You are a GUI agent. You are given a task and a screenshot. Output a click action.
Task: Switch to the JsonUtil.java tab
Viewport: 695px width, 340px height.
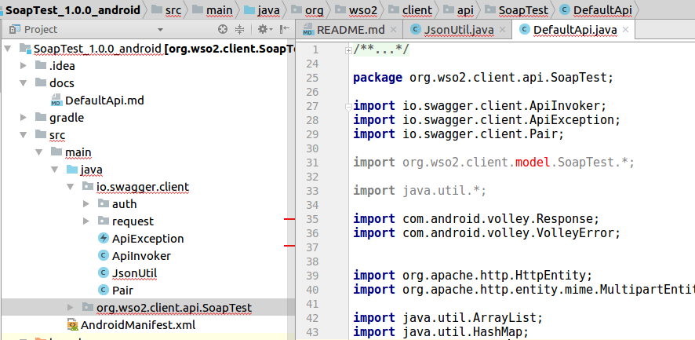(459, 30)
